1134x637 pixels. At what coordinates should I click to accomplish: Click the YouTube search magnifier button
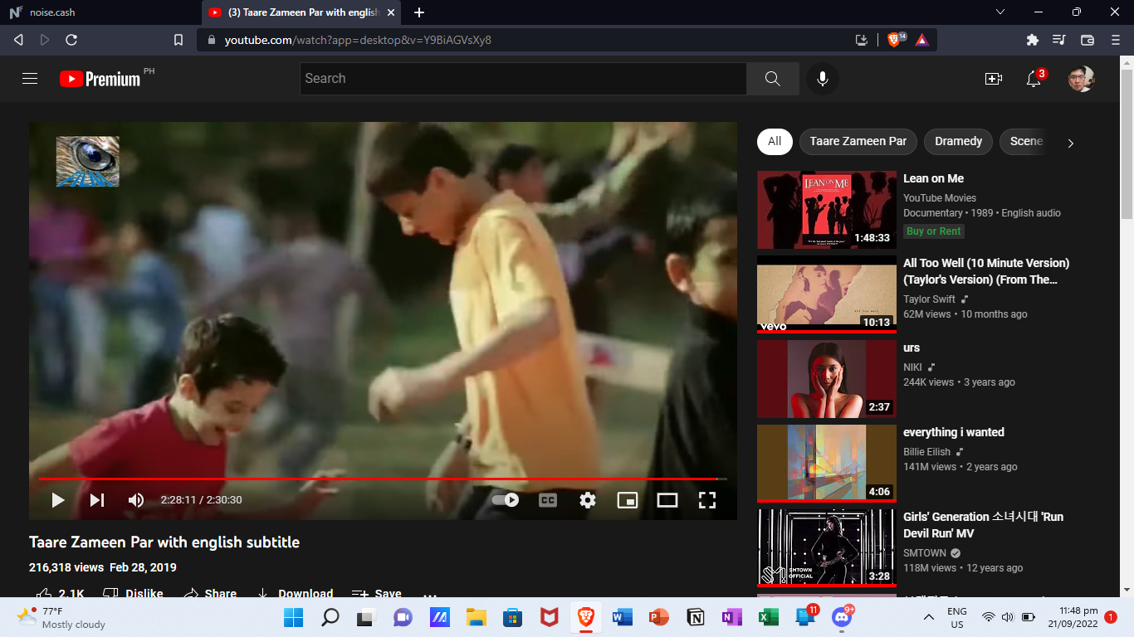point(772,79)
